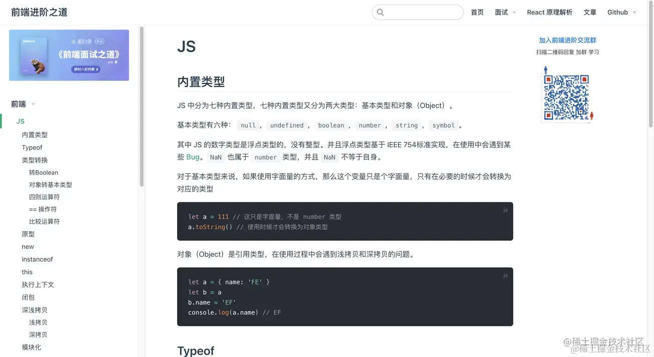Screen dimensions: 654x357
Task: Select 闭包 from the sidebar
Action: (x=29, y=297)
